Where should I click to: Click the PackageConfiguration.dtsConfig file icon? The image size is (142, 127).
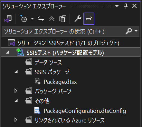[x=37, y=110]
